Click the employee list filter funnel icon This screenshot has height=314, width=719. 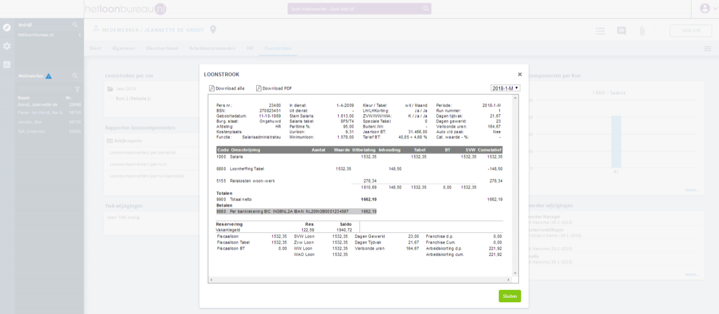point(78,89)
